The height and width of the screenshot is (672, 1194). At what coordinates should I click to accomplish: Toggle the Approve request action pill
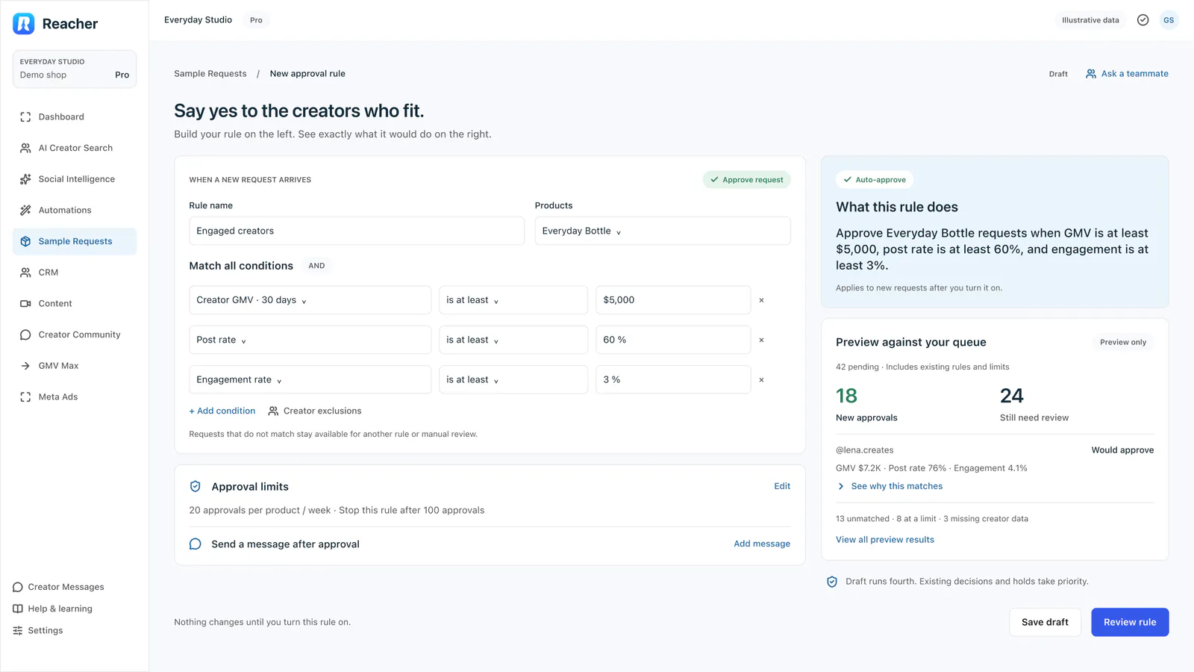[x=746, y=180]
